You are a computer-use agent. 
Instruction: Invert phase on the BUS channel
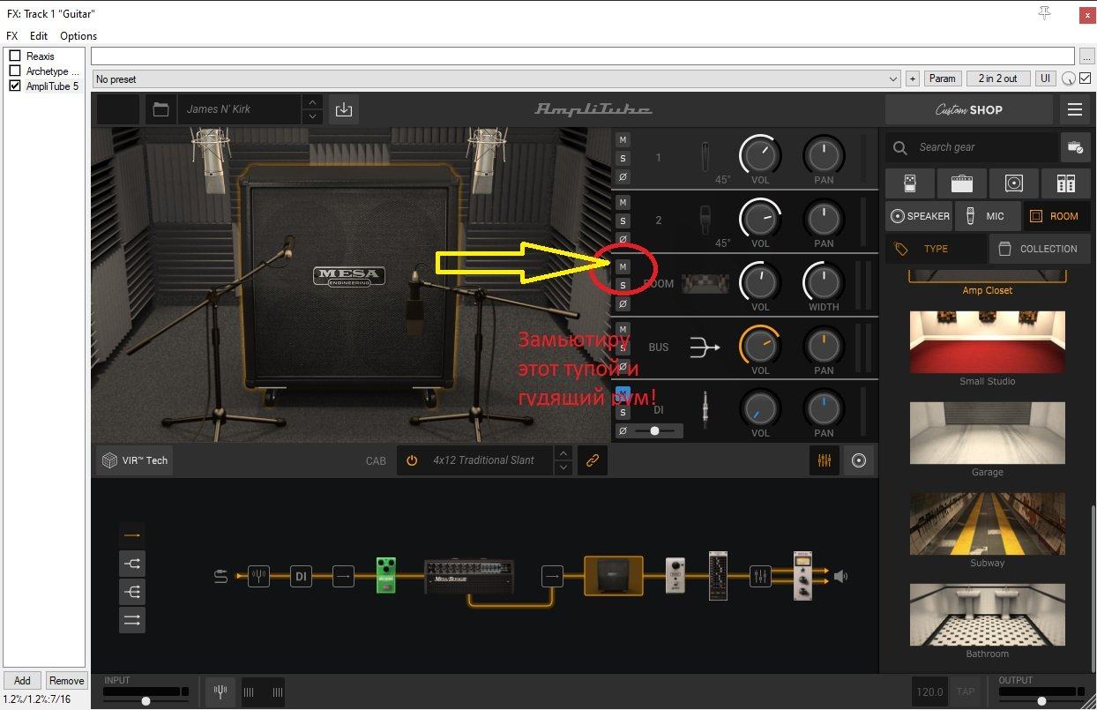click(623, 366)
